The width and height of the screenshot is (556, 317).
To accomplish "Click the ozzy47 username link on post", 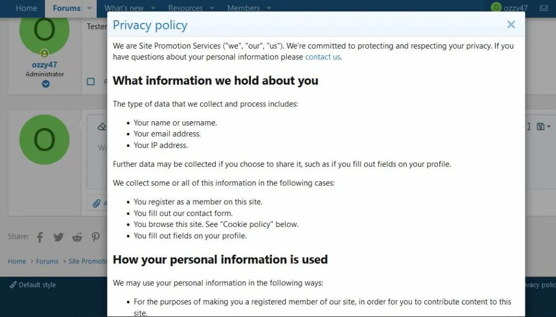I will click(x=44, y=64).
